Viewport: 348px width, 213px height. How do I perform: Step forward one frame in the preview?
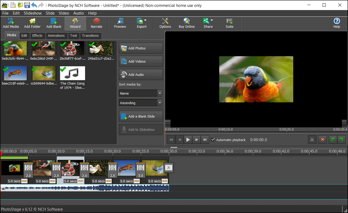click(196, 140)
